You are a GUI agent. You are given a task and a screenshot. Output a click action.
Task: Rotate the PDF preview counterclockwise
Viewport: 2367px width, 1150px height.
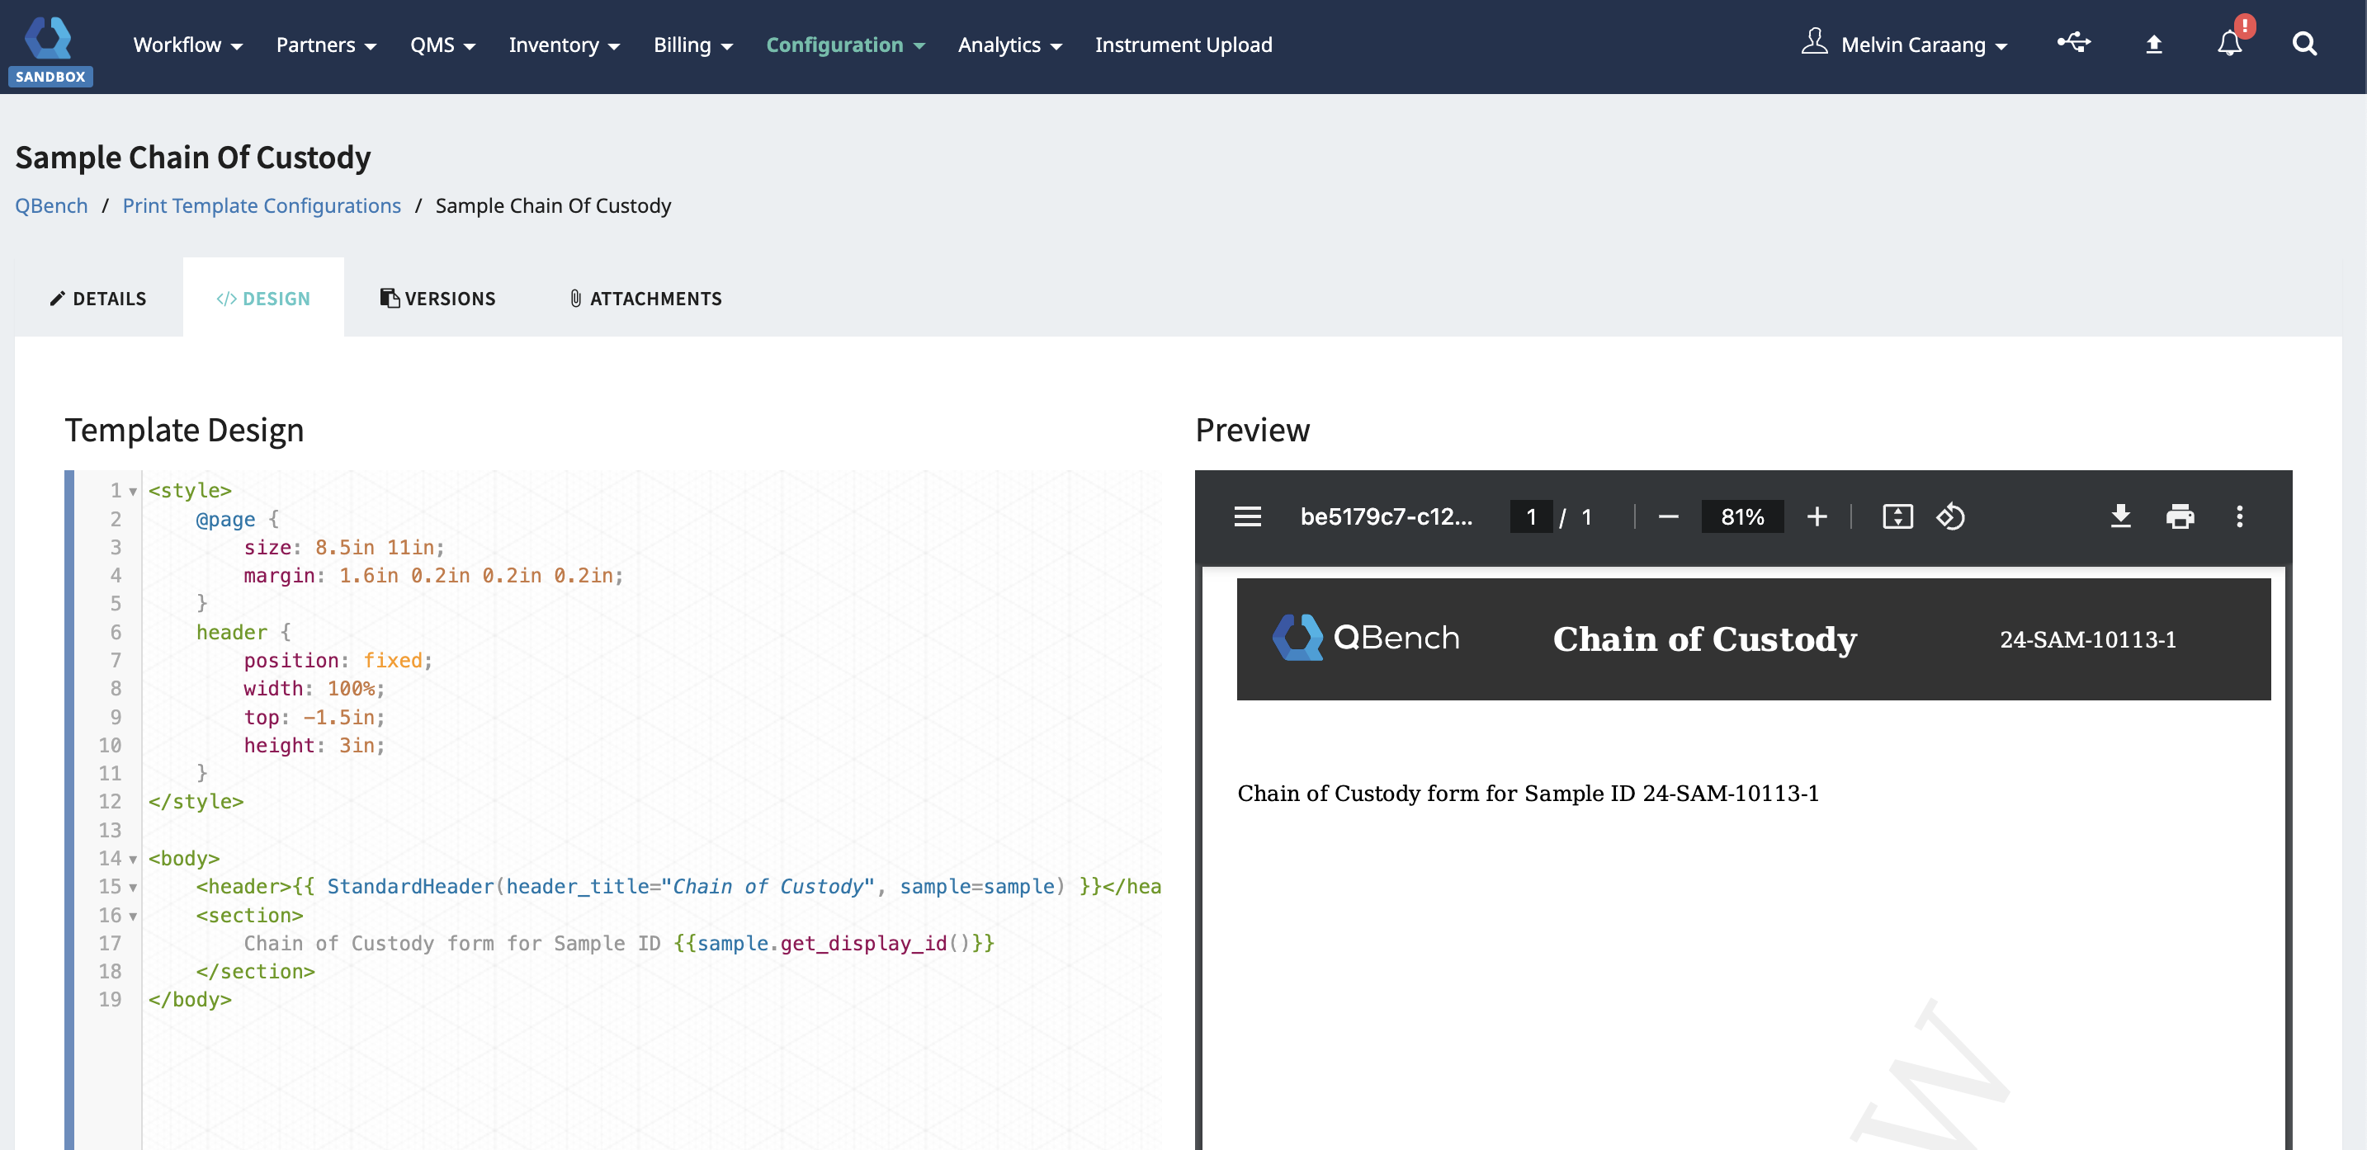(1950, 516)
